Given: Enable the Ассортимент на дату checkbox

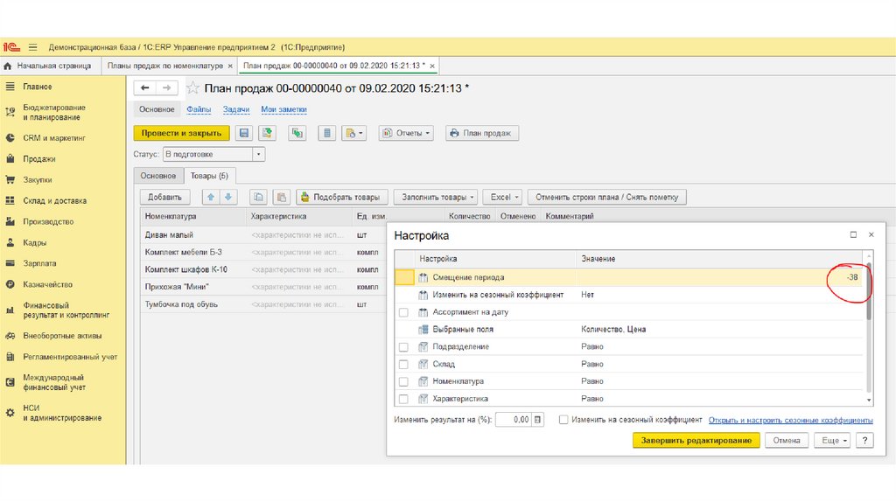Looking at the screenshot, I should (x=403, y=312).
